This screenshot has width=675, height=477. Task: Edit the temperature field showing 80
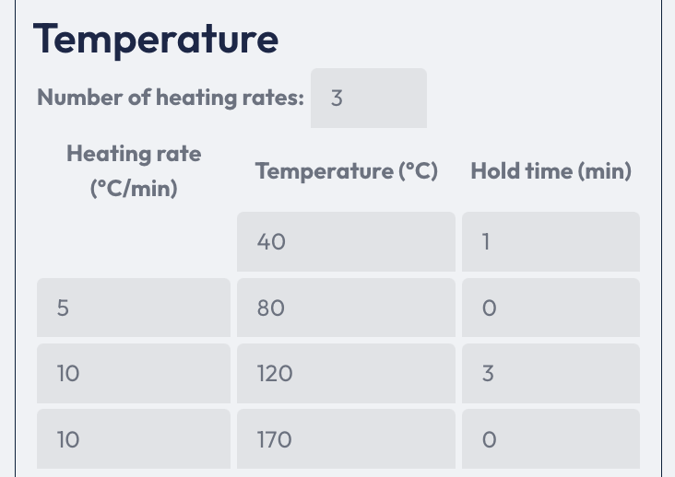(x=346, y=308)
